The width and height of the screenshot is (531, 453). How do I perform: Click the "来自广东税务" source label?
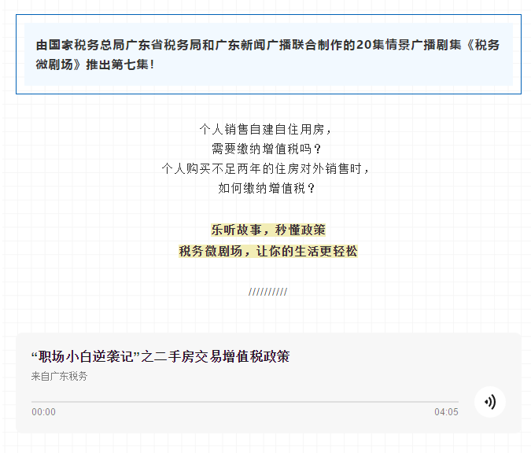(x=60, y=377)
